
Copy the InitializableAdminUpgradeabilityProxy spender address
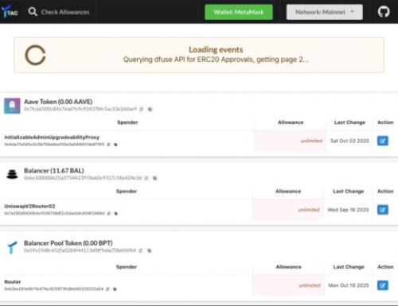[108, 145]
